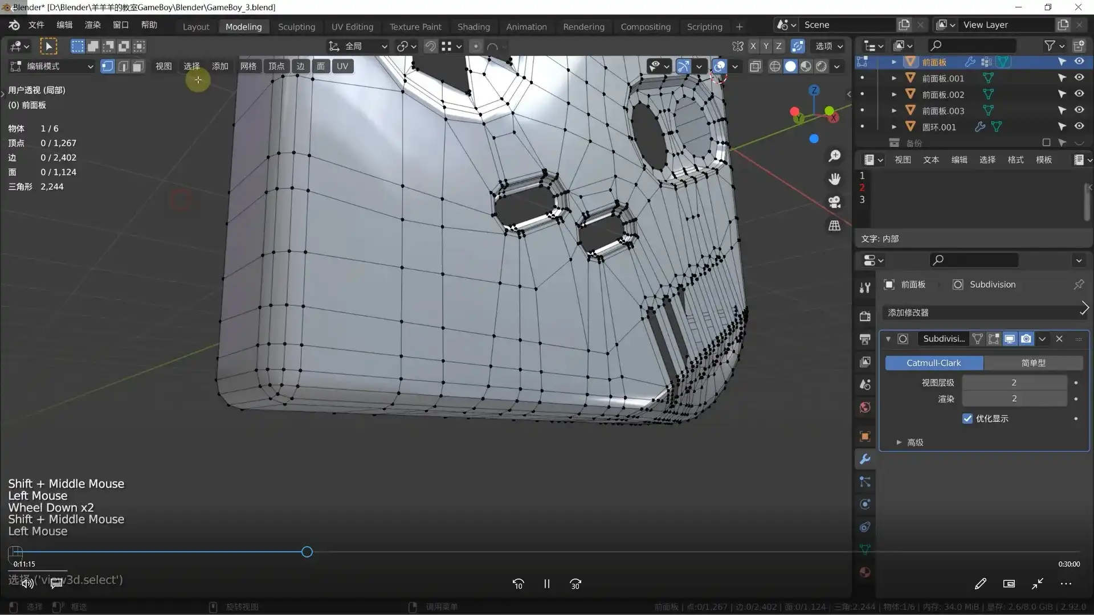The height and width of the screenshot is (615, 1094).
Task: Switch to the UV Editing workspace tab
Action: 352,26
